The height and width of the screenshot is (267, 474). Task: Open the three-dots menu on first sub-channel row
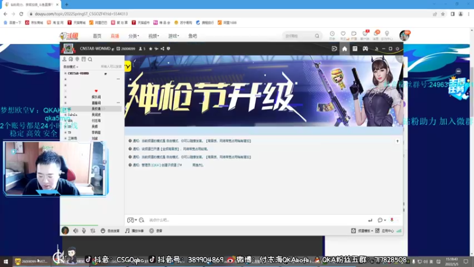[x=118, y=79]
